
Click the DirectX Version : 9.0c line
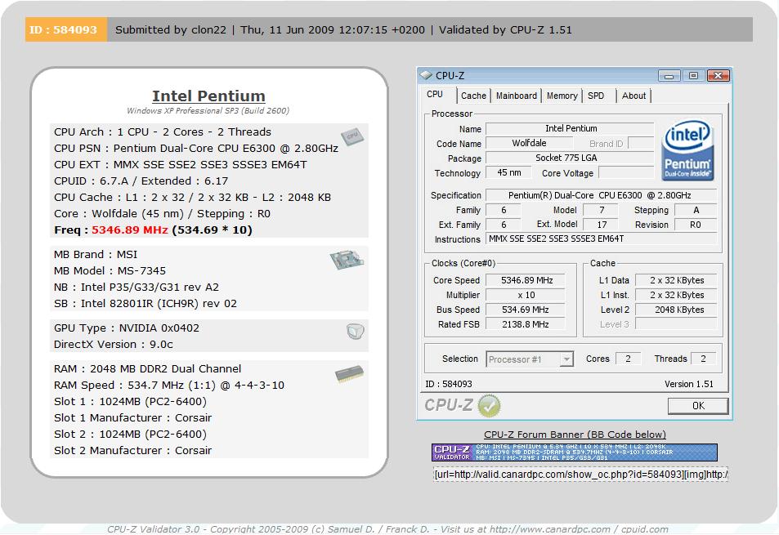[114, 345]
